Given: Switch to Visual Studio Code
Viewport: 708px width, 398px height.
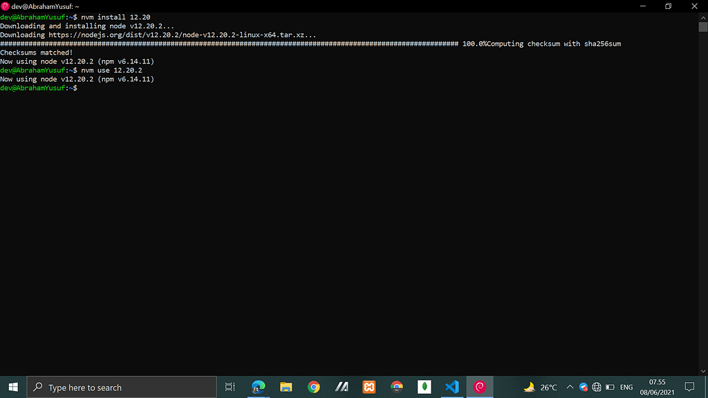Looking at the screenshot, I should [452, 387].
